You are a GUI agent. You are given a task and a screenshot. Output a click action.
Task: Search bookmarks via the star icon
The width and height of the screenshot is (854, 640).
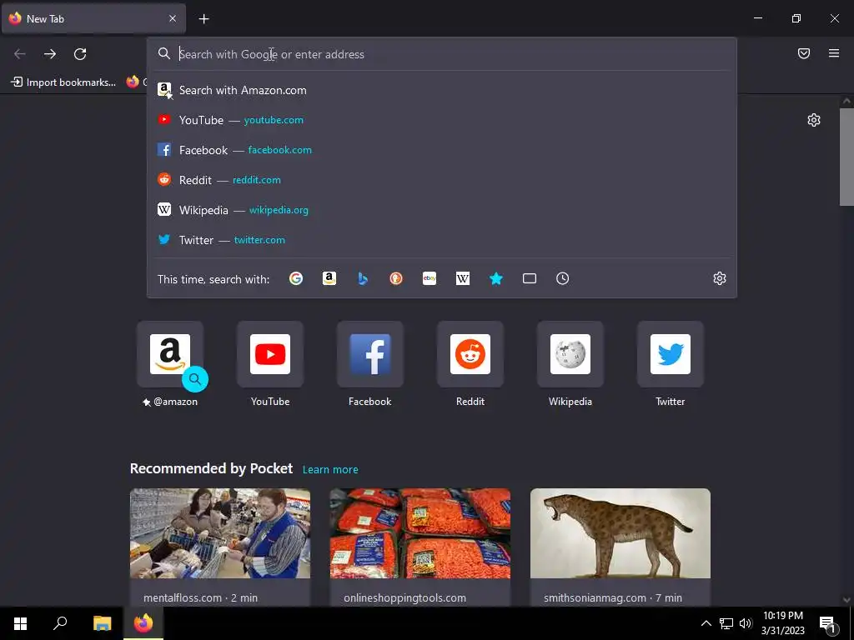[496, 278]
